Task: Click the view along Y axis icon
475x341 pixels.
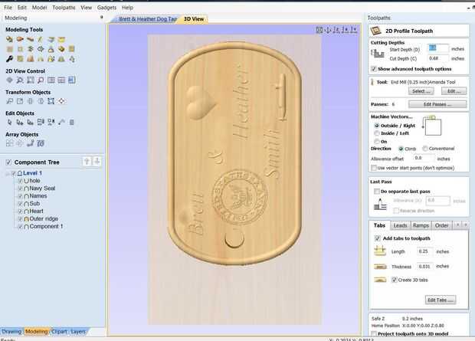Action: pyautogui.click(x=353, y=30)
